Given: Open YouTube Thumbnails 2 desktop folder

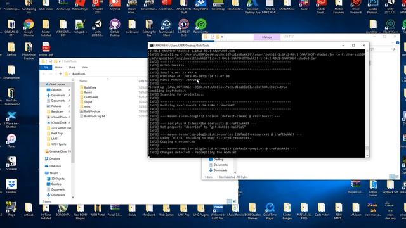Looking at the screenshot, I should click(11, 96).
